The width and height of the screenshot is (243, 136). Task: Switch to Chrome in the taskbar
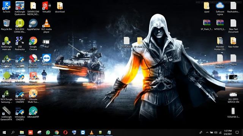pos(57,133)
